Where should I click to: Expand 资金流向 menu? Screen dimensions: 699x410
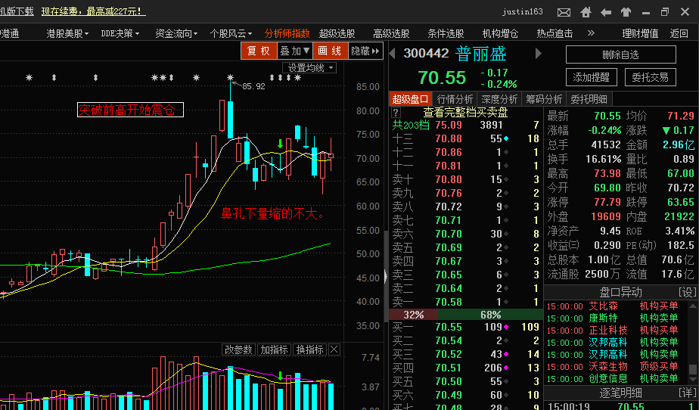tap(176, 33)
